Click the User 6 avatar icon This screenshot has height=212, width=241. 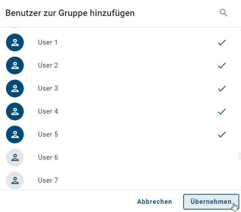point(15,157)
